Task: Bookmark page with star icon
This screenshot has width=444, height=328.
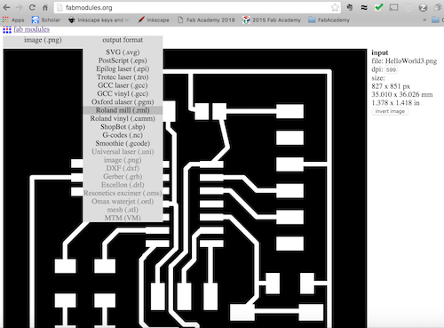Action: coord(335,7)
